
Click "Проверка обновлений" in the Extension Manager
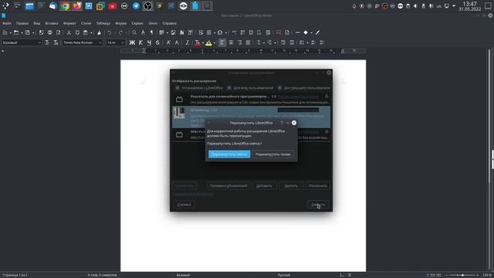(228, 185)
